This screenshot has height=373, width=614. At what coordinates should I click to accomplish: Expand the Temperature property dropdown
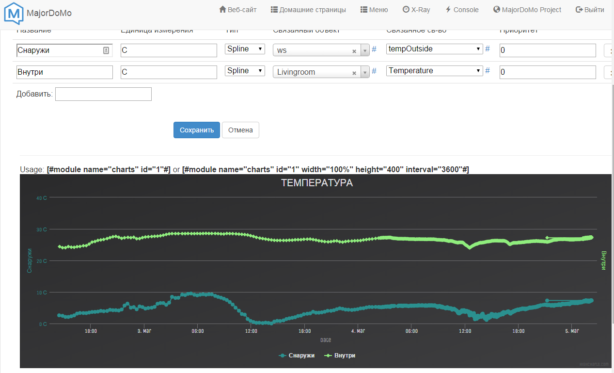(x=434, y=71)
